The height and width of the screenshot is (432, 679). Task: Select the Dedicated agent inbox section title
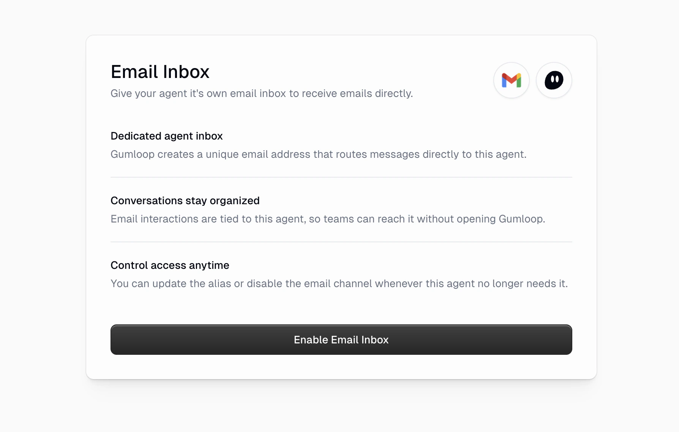[166, 136]
